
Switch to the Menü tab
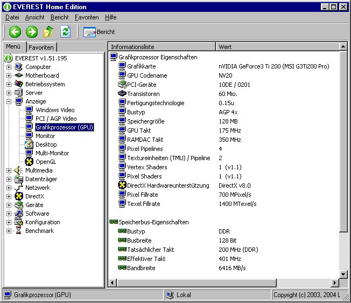coord(13,46)
